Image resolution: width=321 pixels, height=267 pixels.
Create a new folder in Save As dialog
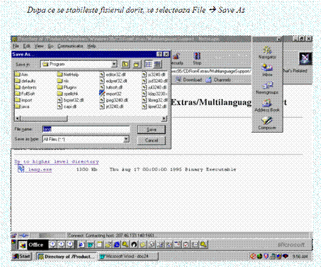pyautogui.click(x=136, y=64)
